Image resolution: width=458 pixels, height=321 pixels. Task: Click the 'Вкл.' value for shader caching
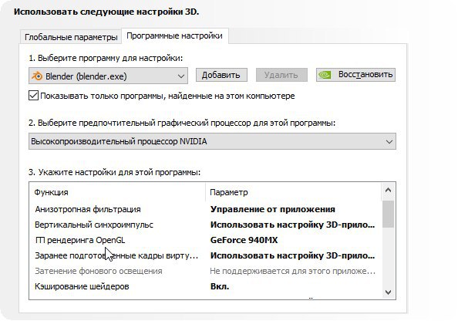click(220, 286)
